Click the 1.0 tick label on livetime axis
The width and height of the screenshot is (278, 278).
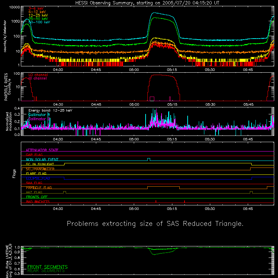[17, 247]
